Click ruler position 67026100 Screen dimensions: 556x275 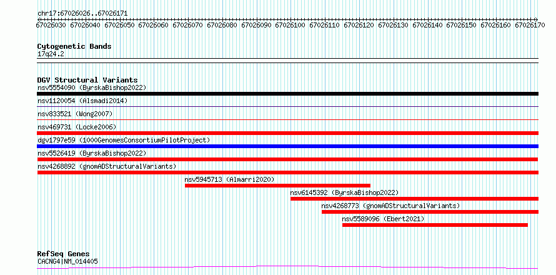point(290,25)
